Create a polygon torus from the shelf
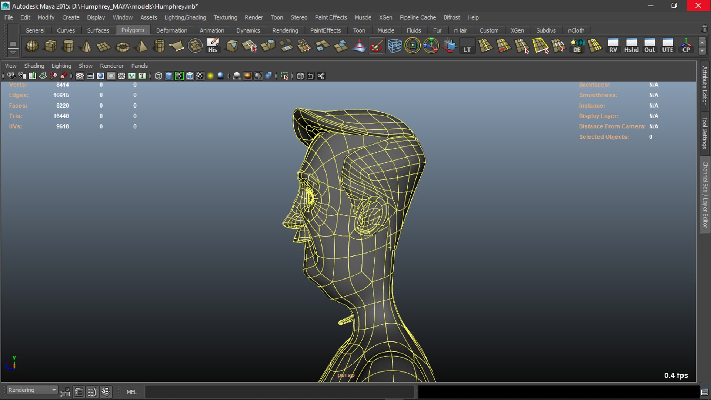This screenshot has height=400, width=711. click(x=123, y=46)
